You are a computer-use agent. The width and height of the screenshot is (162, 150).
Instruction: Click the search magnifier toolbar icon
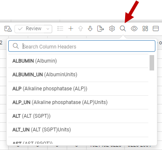(x=123, y=29)
